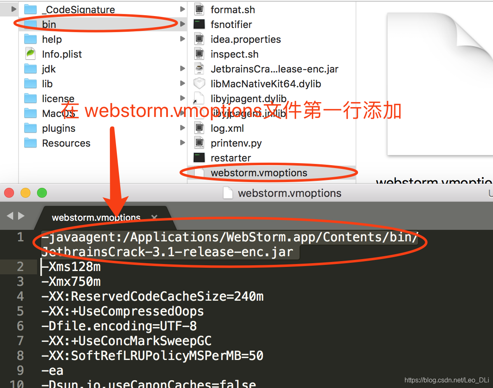This screenshot has width=493, height=388.
Task: Click the -XX:+UseConcMarkSweepGC line
Action: point(126,341)
